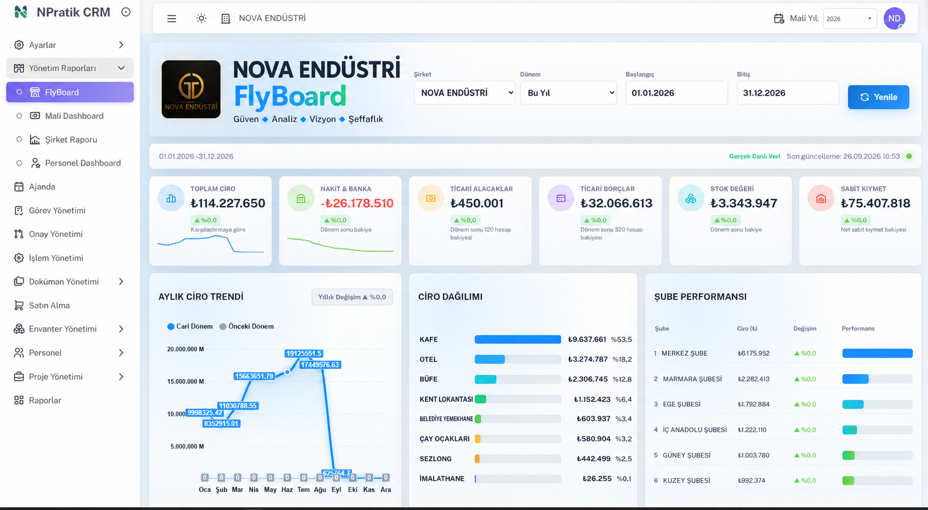Expand the Proje Yönetimi submenu

coord(121,377)
